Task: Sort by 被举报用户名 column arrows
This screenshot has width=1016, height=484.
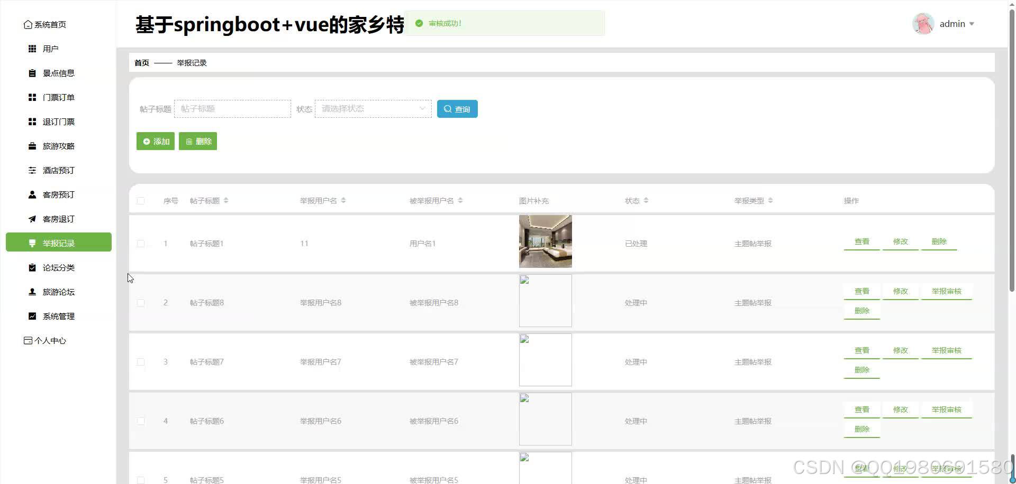Action: pos(460,200)
